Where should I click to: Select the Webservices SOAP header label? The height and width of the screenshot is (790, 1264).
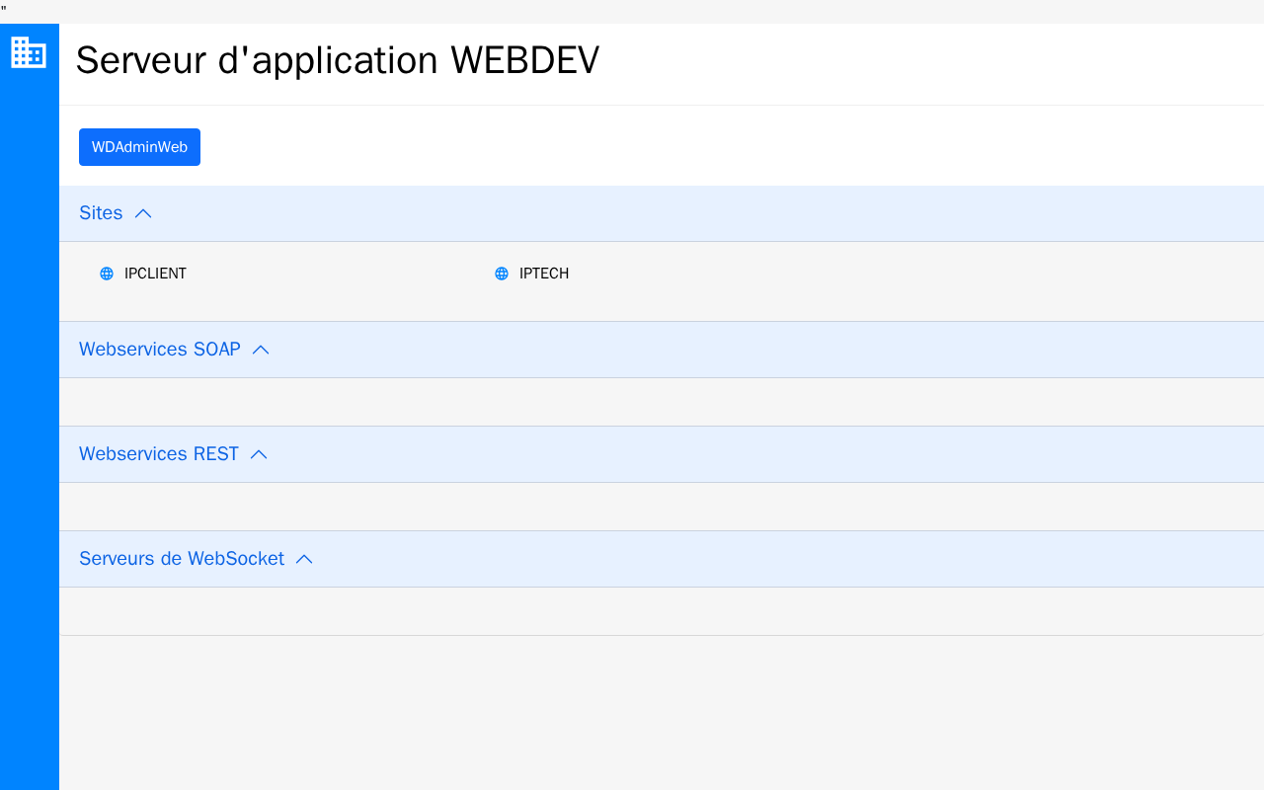click(160, 350)
